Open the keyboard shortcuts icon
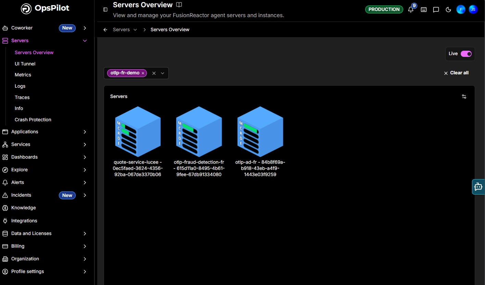Screen dimensions: 485x285 (x=424, y=10)
